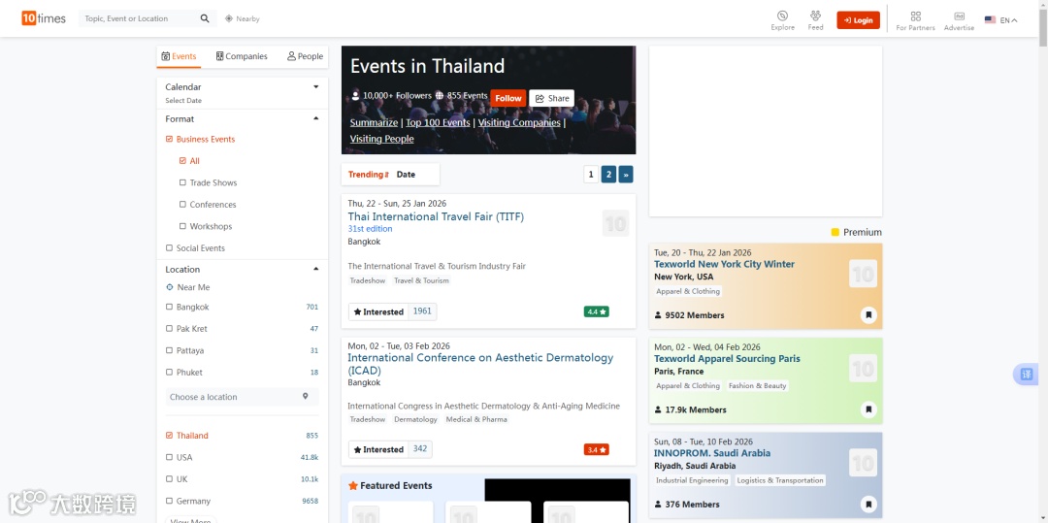Select page 1 of results
This screenshot has height=523, width=1048.
591,175
